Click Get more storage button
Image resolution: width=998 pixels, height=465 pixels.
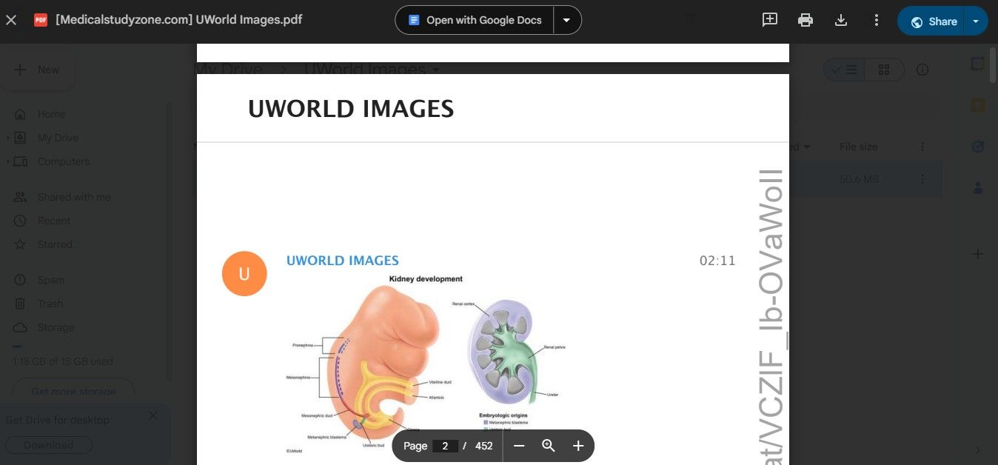click(x=74, y=391)
